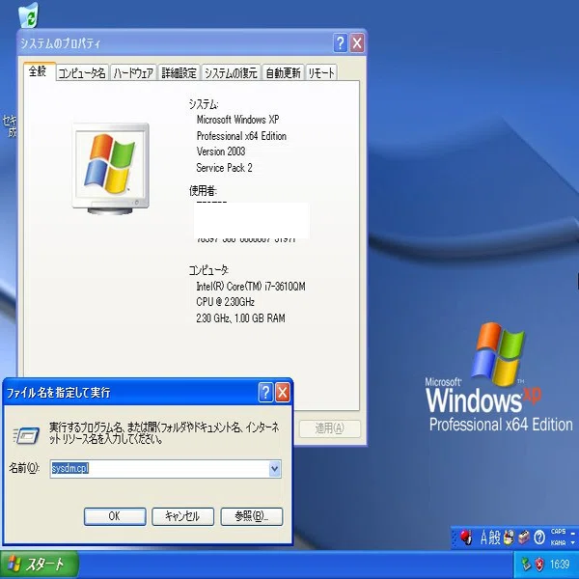Click OK in the Run dialog
Viewport: 579px width, 579px height.
point(115,516)
